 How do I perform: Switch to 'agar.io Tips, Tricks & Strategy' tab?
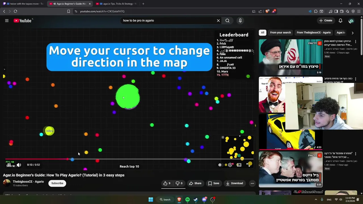click(116, 4)
